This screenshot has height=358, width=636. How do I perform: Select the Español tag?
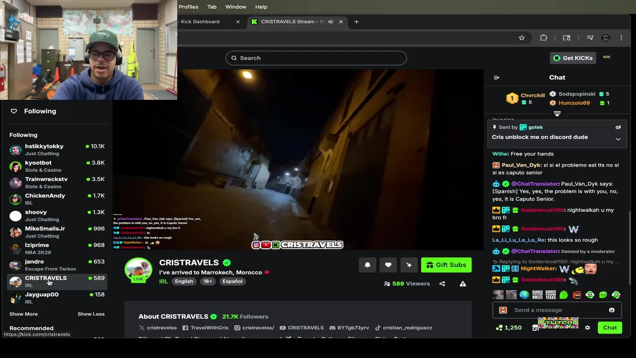click(233, 281)
